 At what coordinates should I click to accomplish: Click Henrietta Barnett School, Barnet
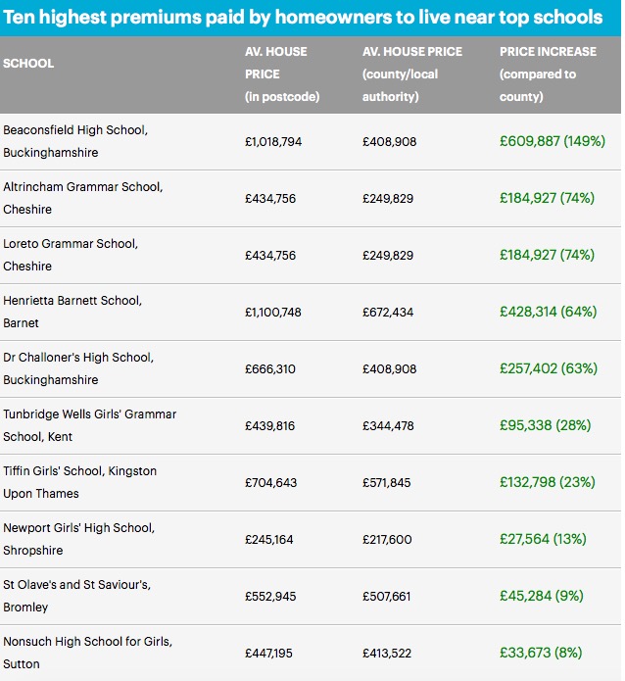coord(72,312)
